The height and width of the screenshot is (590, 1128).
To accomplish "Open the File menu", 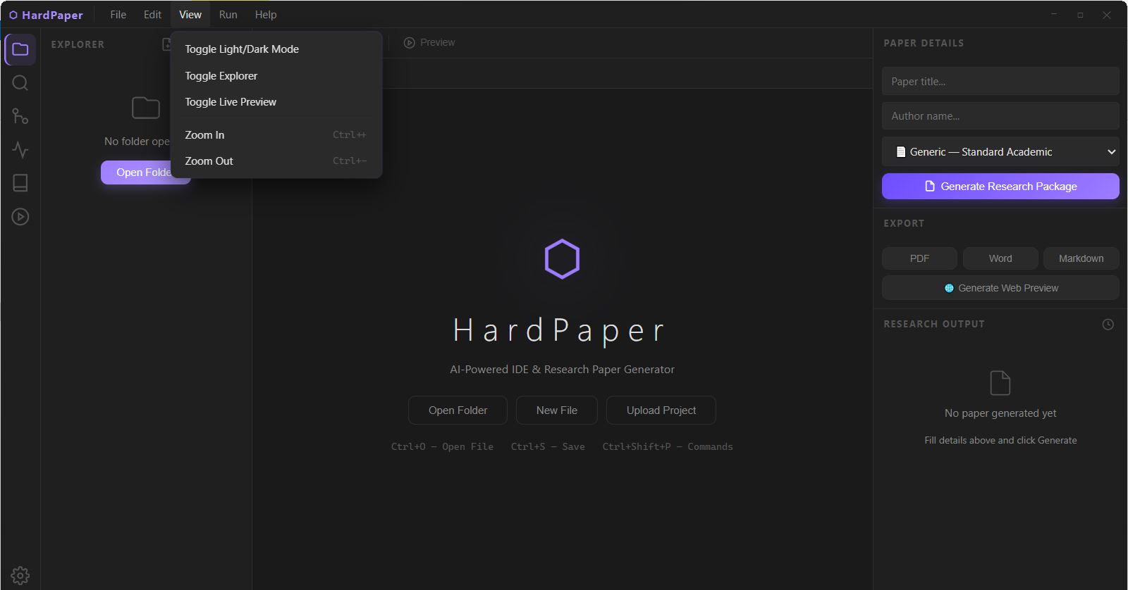I will click(118, 15).
